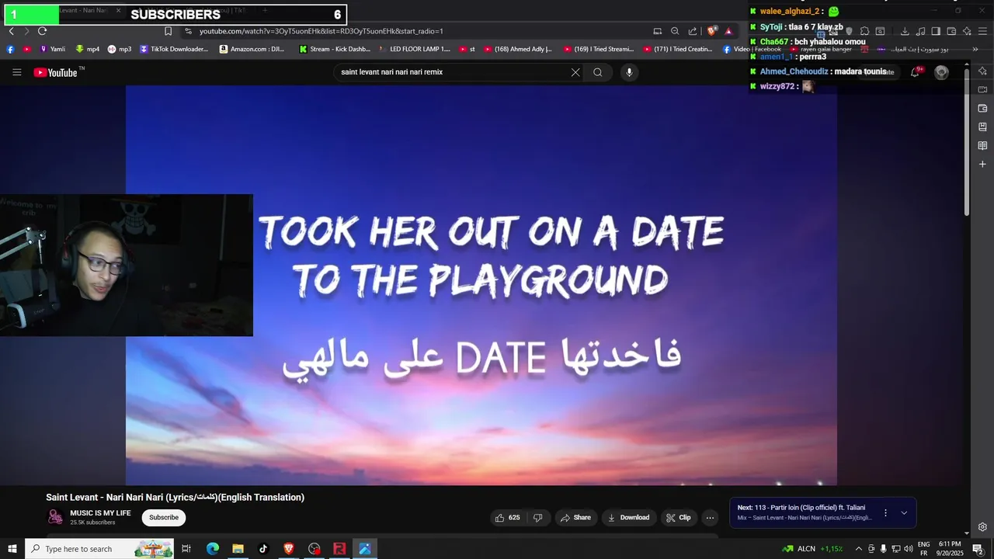994x559 pixels.
Task: Open the YouTube guide hamburger menu
Action: [16, 72]
